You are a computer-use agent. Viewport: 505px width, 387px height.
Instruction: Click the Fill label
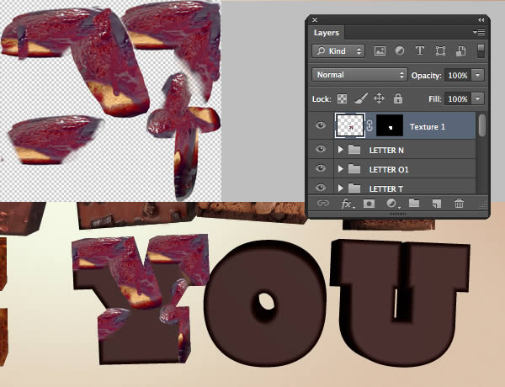point(435,98)
